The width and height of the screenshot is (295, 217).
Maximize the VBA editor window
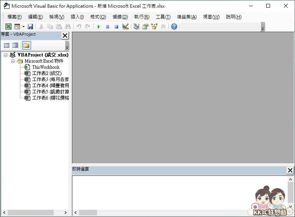coord(268,6)
